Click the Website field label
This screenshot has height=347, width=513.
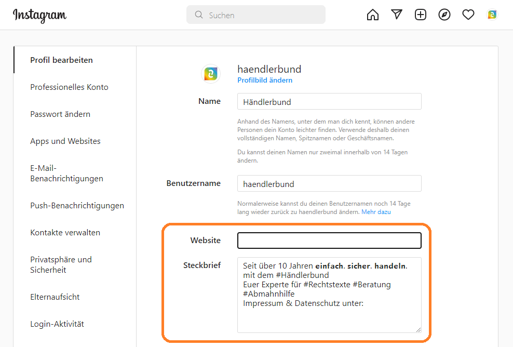click(x=206, y=241)
